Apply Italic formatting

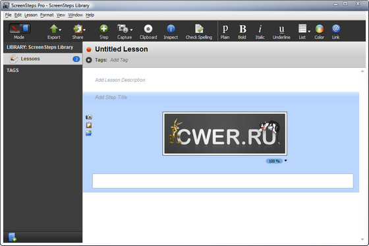(x=260, y=32)
